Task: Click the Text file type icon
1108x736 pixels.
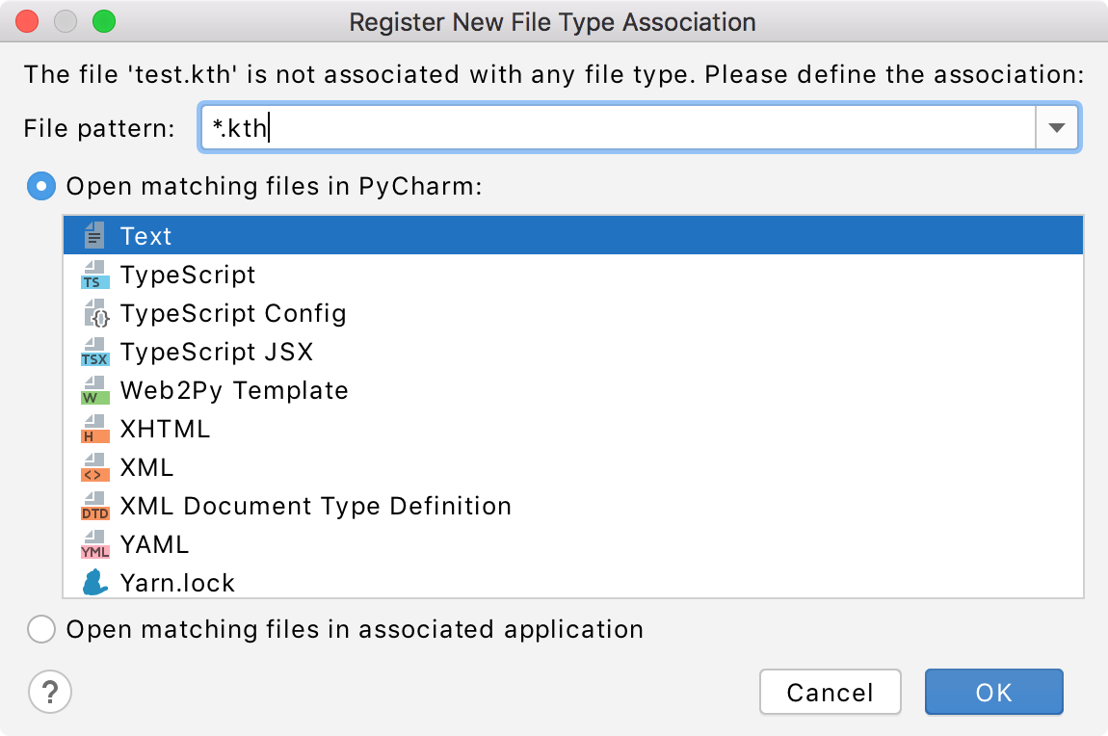Action: pyautogui.click(x=94, y=234)
